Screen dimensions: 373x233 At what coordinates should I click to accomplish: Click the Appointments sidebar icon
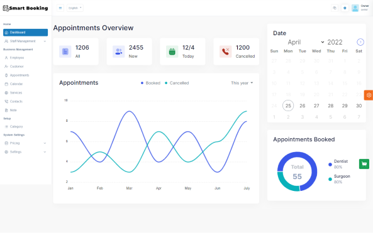[x=6, y=75]
